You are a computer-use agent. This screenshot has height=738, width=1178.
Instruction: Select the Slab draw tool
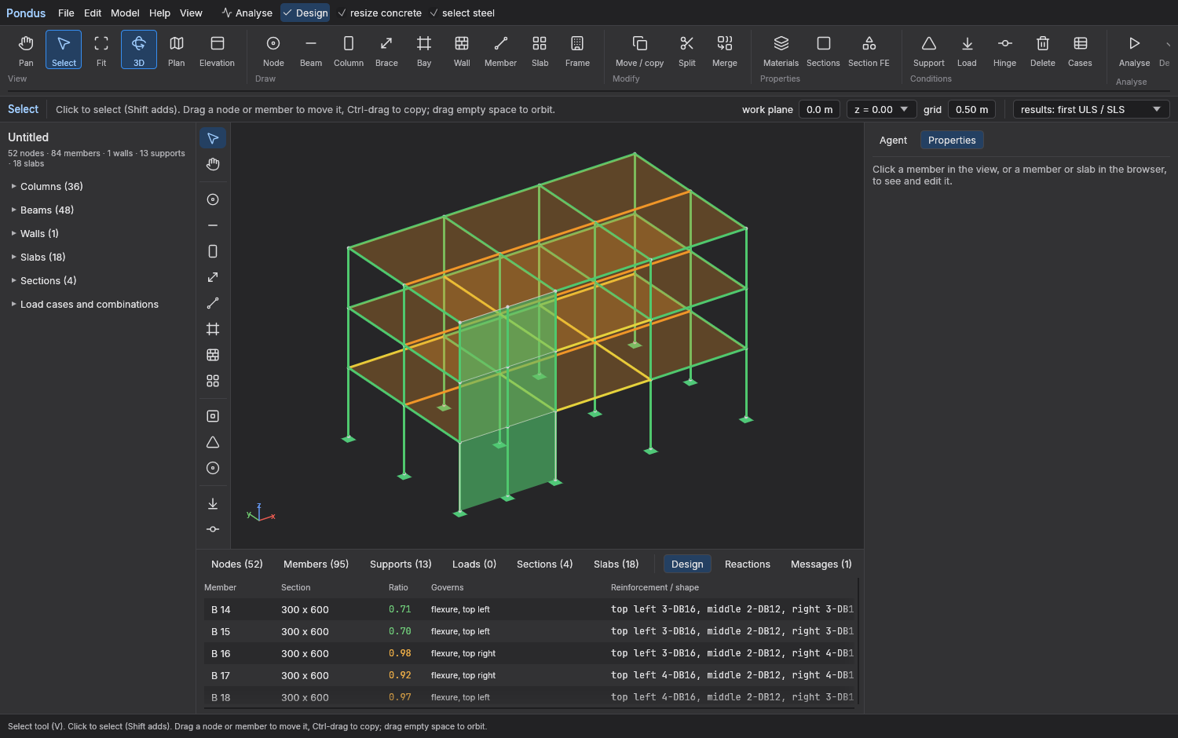click(x=540, y=49)
